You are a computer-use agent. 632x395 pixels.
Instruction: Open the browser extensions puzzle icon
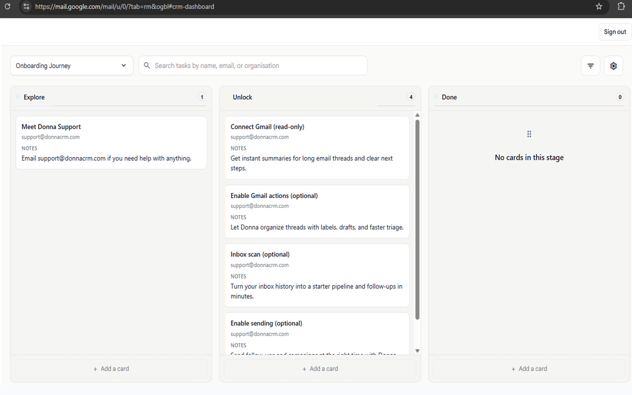(621, 6)
